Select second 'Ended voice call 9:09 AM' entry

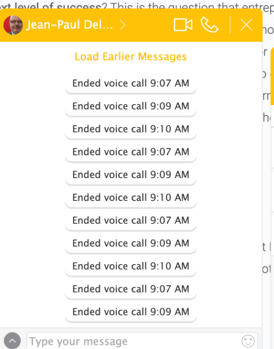[x=131, y=175]
